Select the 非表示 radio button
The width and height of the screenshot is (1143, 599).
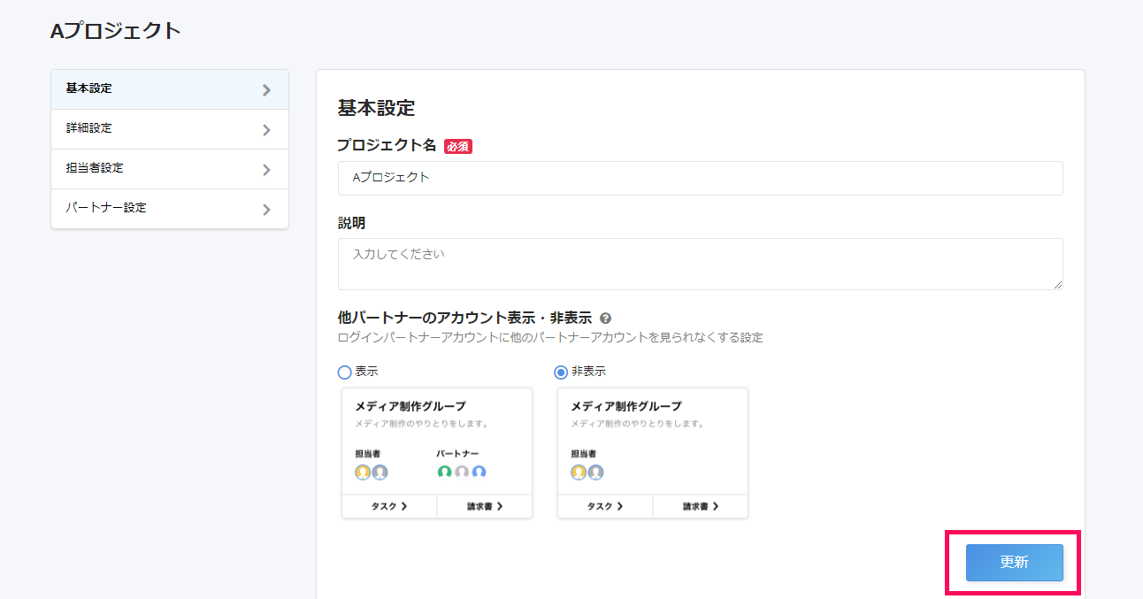click(561, 372)
